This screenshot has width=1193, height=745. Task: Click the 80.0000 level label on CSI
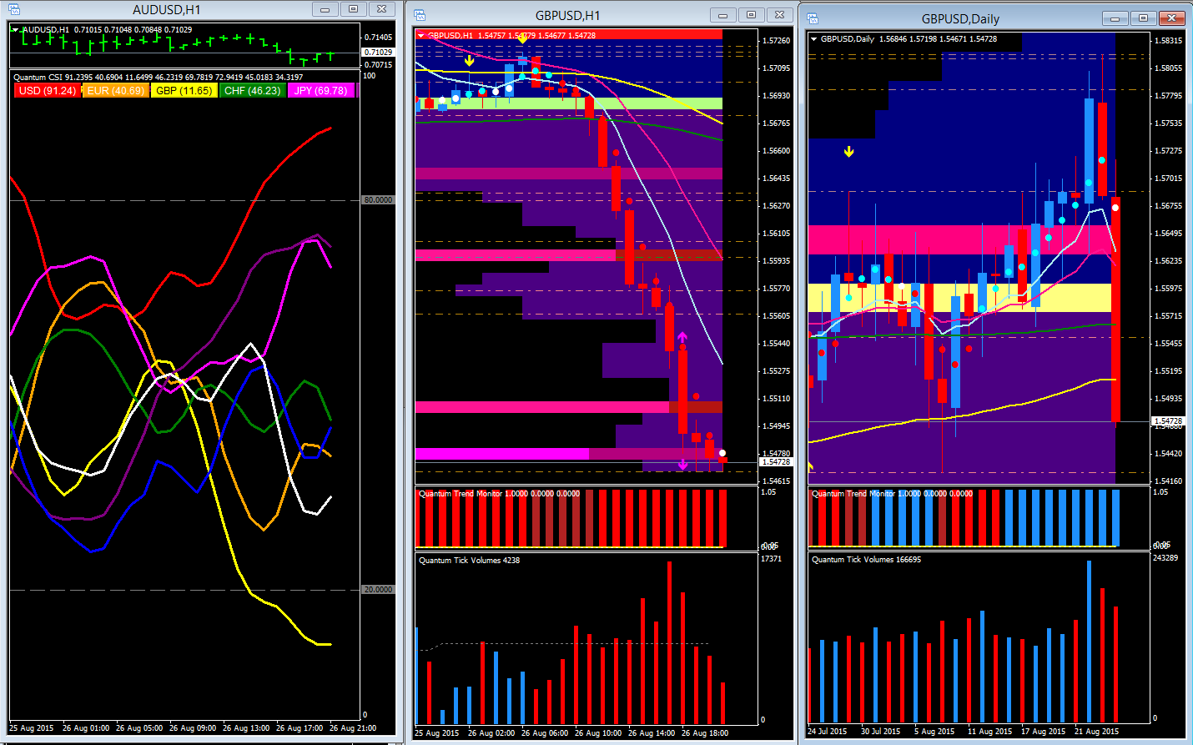pos(378,200)
